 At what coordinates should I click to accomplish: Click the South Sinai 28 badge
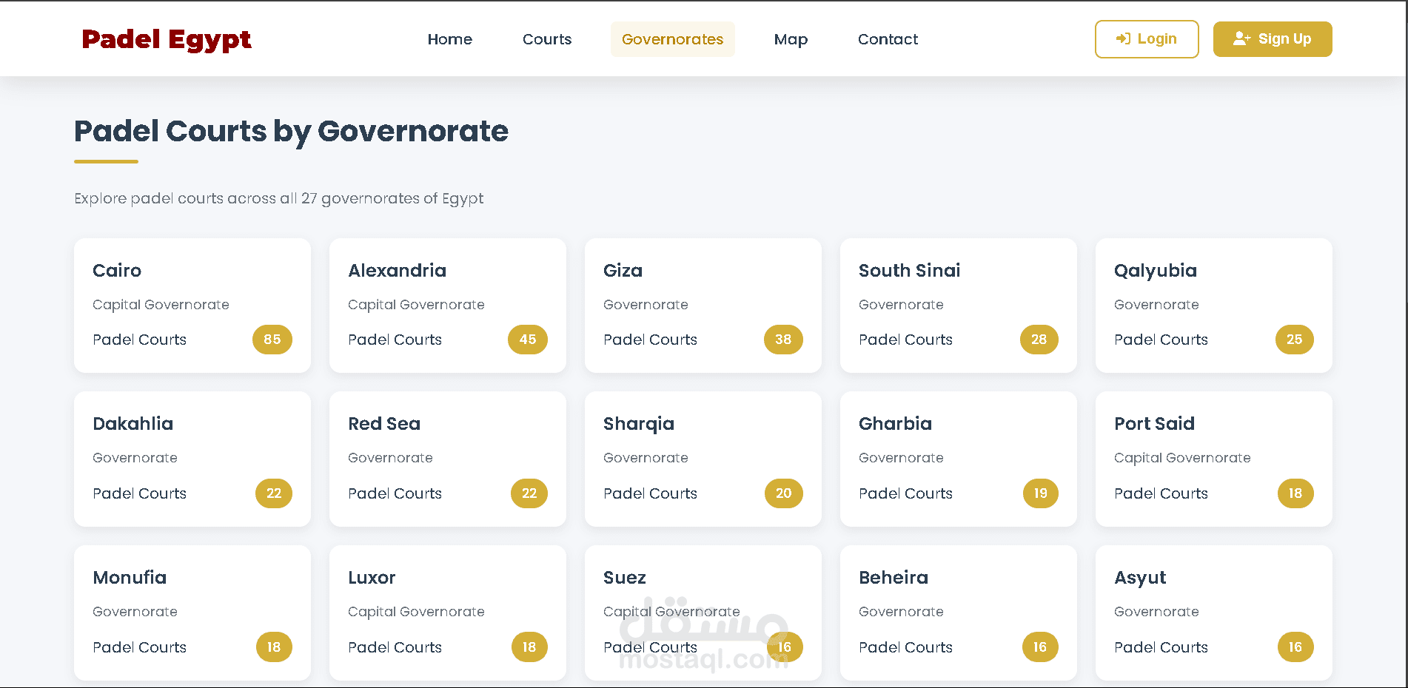pos(1039,340)
